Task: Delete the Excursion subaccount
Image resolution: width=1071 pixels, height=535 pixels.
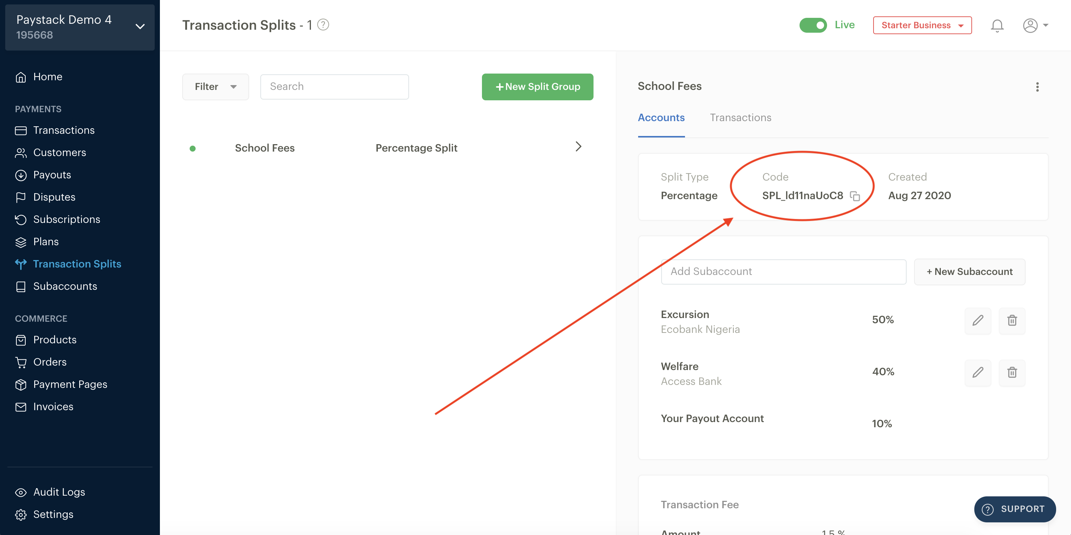Action: pos(1012,321)
